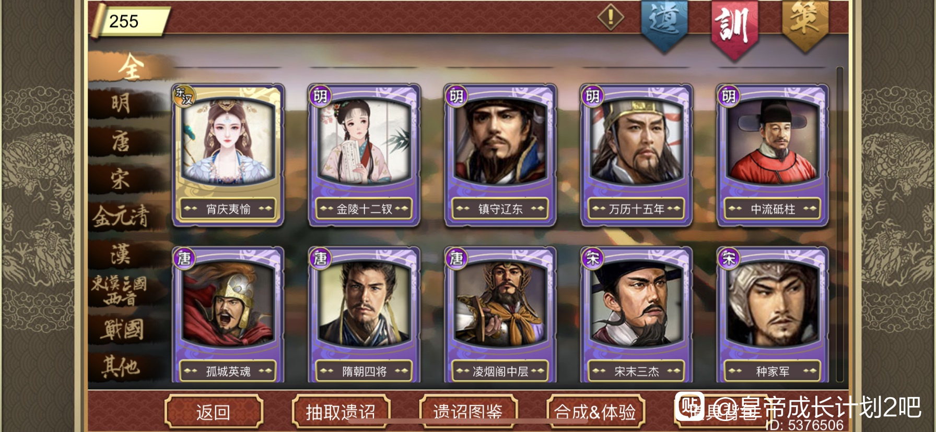Click the 255 scroll counter icon
Image resolution: width=936 pixels, height=432 pixels.
click(x=131, y=21)
